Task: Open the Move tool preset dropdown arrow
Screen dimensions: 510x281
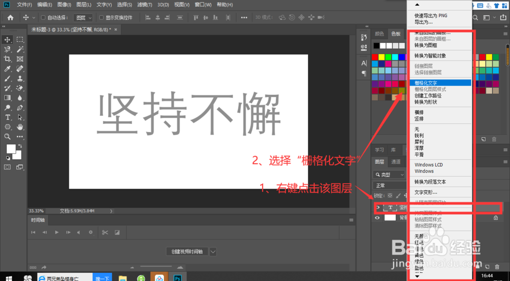Action: tap(34, 17)
